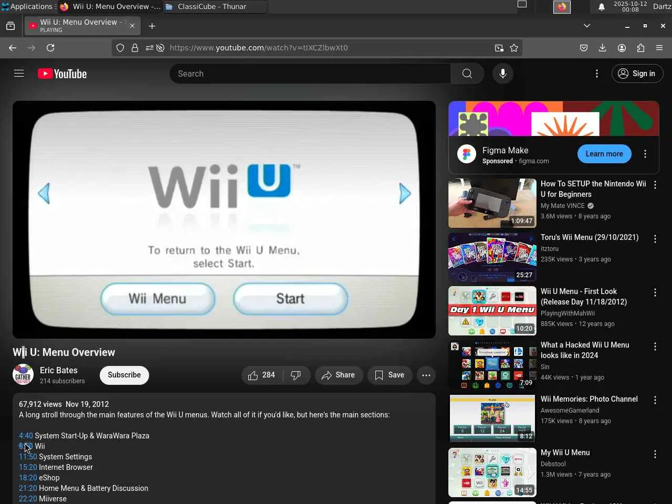Open options for Hacked Wii U Menu video

[x=655, y=346]
